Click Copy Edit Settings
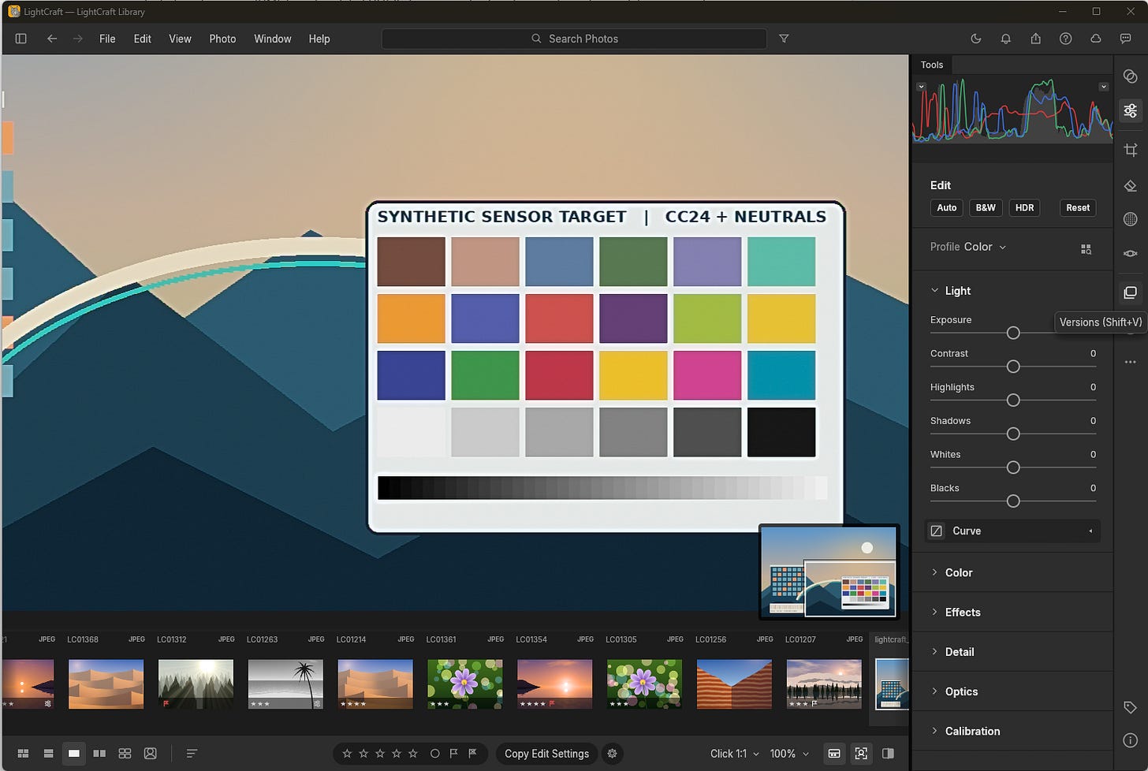This screenshot has width=1148, height=771. [x=546, y=754]
